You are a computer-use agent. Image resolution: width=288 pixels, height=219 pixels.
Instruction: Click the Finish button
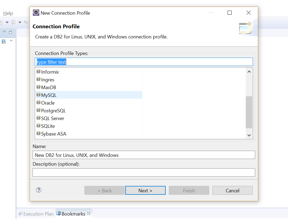[189, 190]
